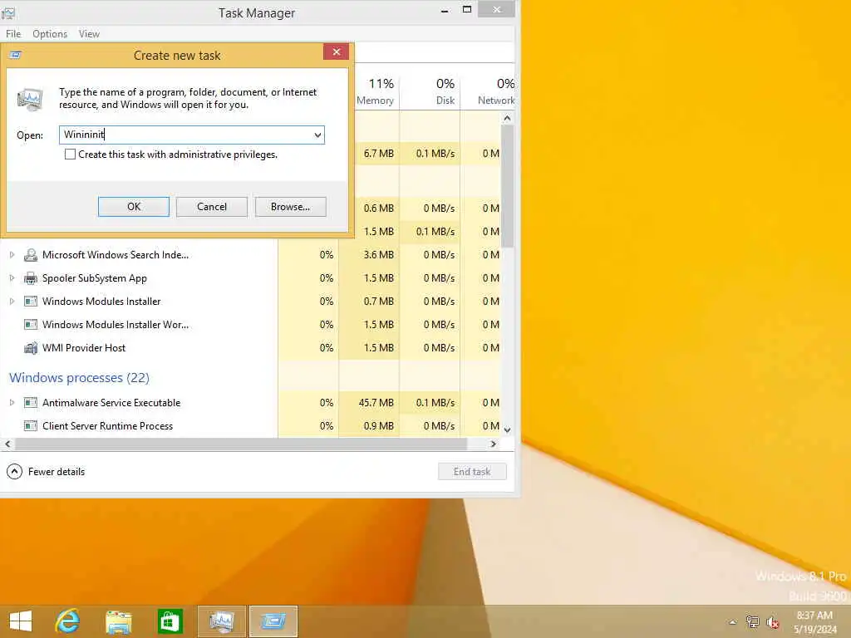
Task: Open the File menu
Action: pyautogui.click(x=13, y=33)
